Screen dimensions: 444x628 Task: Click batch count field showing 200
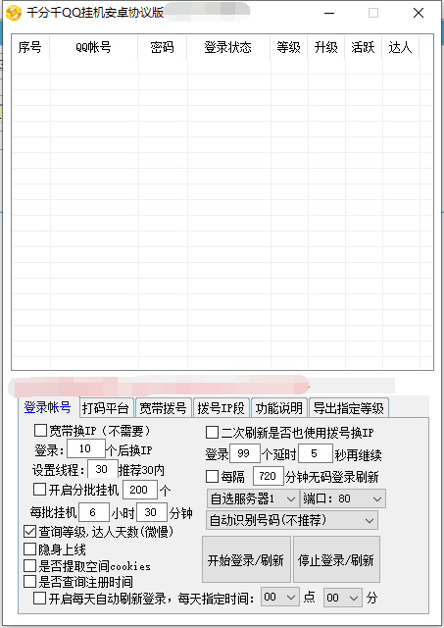139,490
